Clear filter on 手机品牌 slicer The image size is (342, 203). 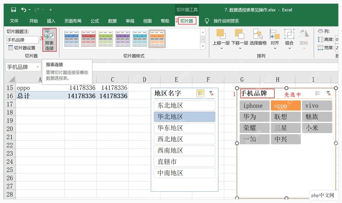[x=328, y=93]
